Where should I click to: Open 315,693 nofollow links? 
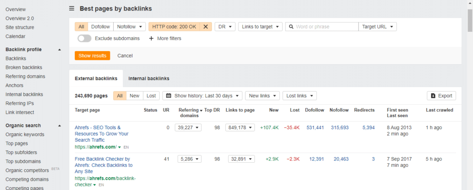click(x=340, y=128)
